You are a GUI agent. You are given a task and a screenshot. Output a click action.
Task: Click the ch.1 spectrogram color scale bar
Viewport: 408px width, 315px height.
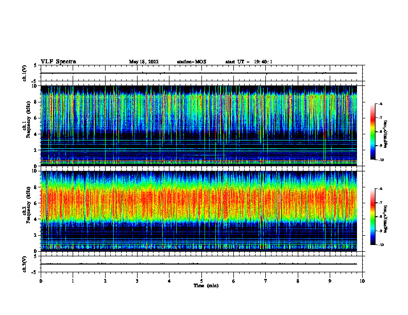(x=372, y=132)
